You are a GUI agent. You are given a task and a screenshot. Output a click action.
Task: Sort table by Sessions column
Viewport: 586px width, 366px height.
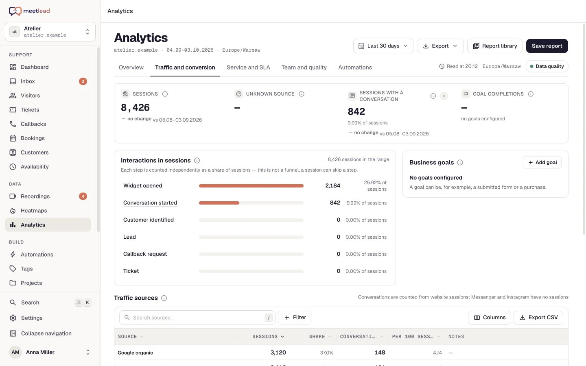[268, 337]
